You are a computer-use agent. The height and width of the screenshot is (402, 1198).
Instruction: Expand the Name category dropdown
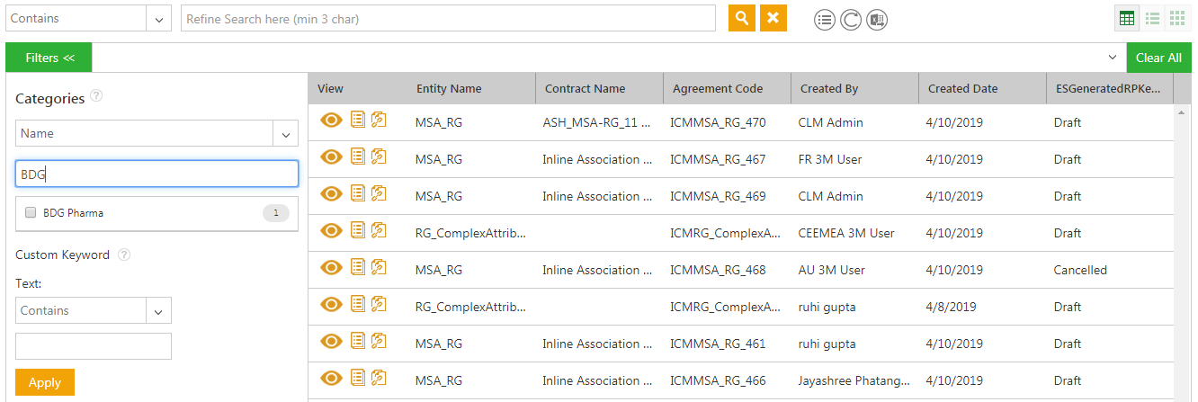[285, 134]
